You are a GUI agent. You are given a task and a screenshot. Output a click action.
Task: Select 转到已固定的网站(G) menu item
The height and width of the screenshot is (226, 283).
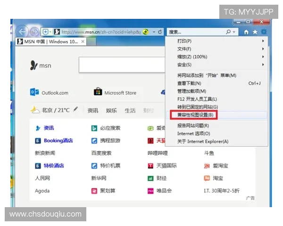216,107
